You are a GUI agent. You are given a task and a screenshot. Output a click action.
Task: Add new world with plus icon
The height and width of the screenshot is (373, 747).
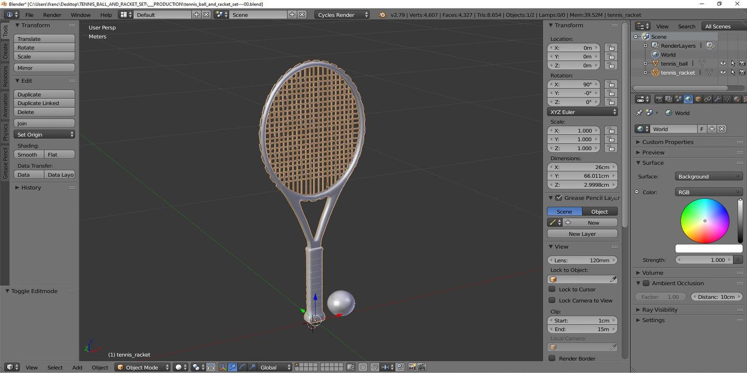(x=712, y=129)
